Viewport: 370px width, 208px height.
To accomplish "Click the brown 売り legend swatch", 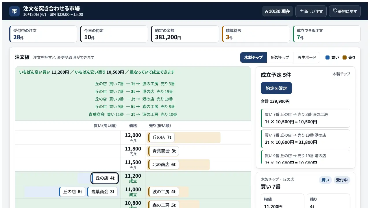I will [345, 57].
